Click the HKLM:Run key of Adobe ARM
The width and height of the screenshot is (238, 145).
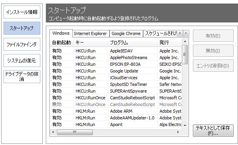(85, 111)
